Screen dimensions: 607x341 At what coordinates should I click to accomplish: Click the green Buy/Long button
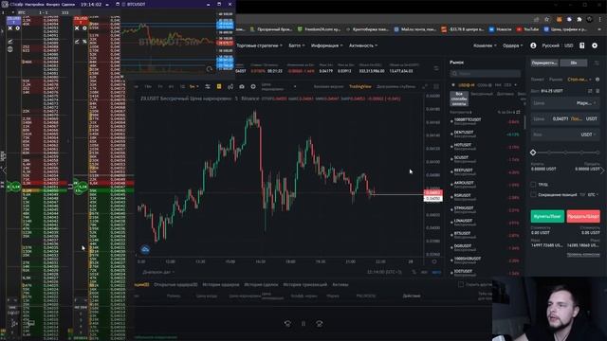tap(547, 216)
